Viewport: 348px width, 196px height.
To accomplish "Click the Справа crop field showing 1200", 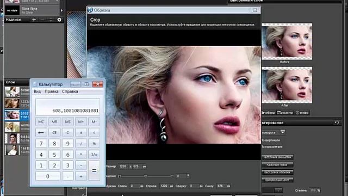I will pyautogui.click(x=164, y=186).
